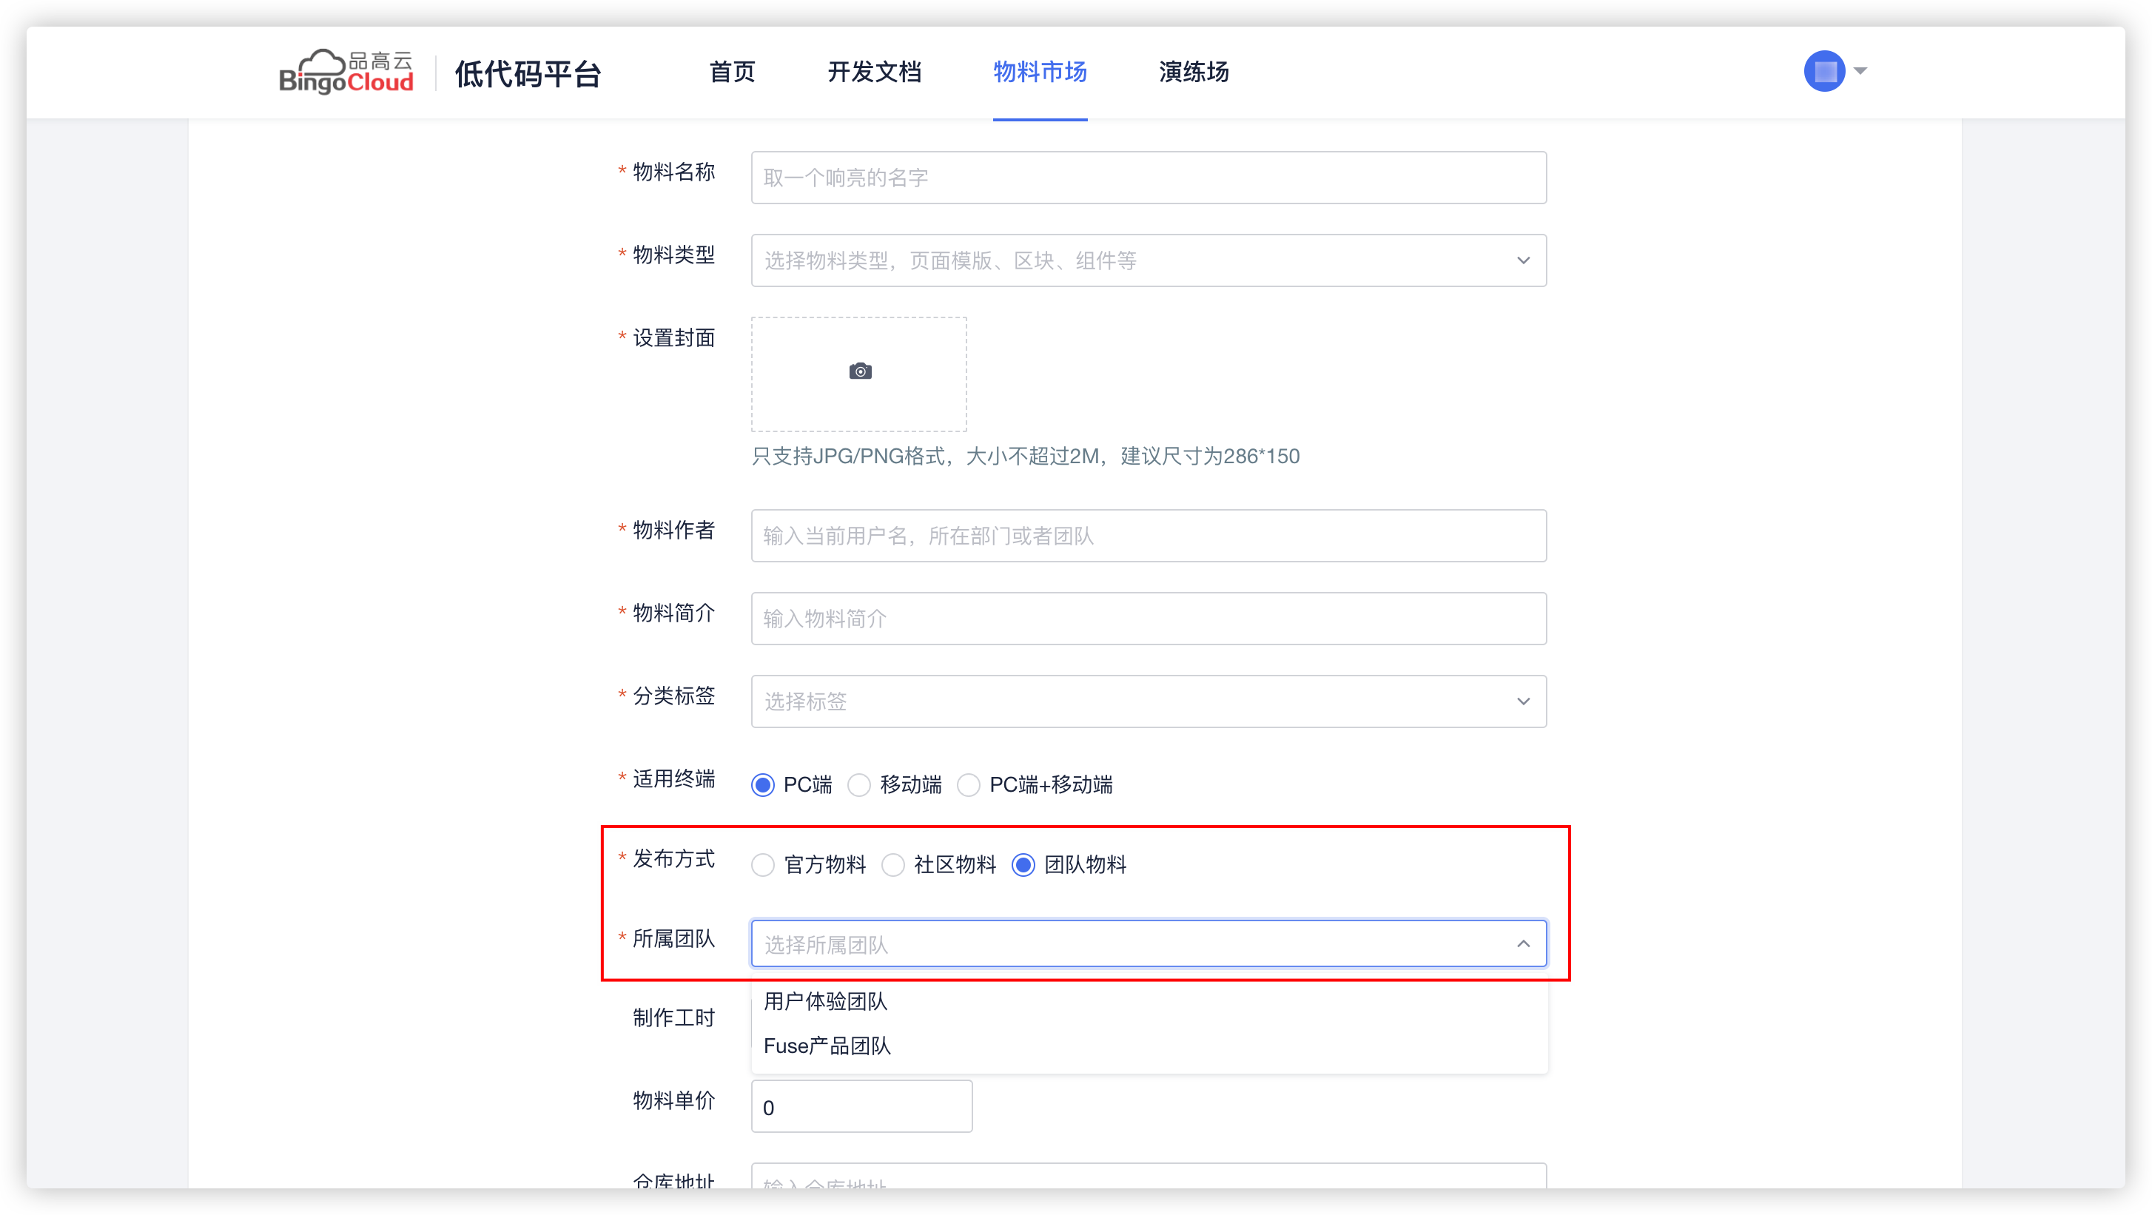Choose the PC端+移动端 radio option
Image resolution: width=2152 pixels, height=1215 pixels.
point(969,785)
